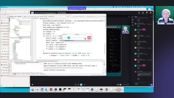174x98 pixels.
Task: Click the icon right of the share button
Action: tap(85, 85)
